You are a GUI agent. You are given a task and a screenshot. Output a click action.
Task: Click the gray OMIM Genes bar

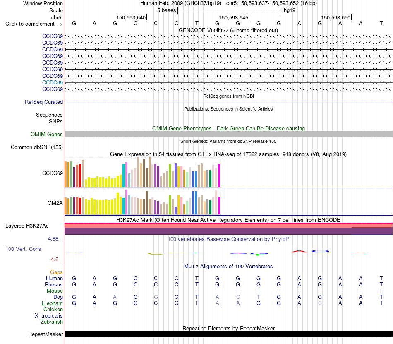point(228,135)
